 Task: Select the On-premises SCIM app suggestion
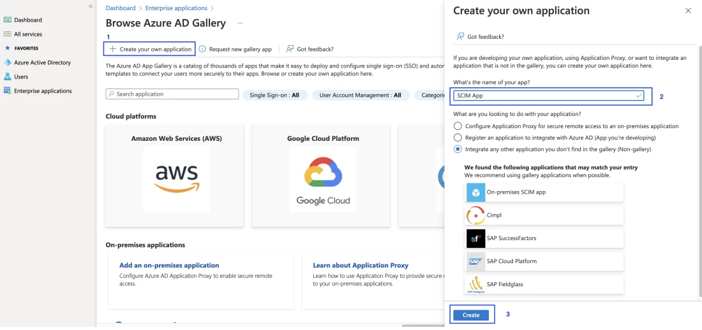[x=544, y=192]
